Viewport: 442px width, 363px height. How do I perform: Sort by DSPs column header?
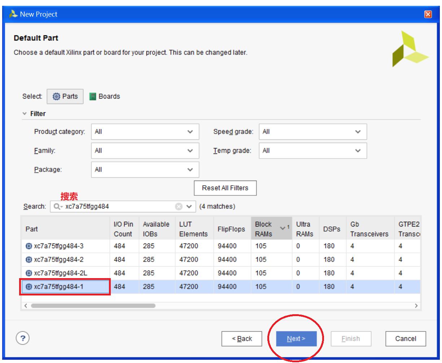[332, 229]
